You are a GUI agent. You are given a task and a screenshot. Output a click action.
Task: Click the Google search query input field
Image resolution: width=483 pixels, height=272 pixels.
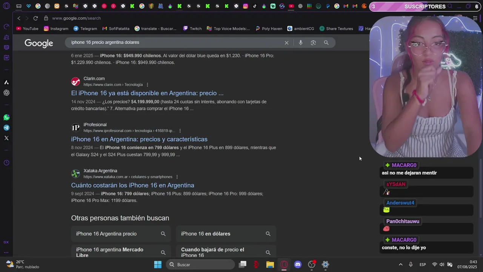click(x=175, y=42)
